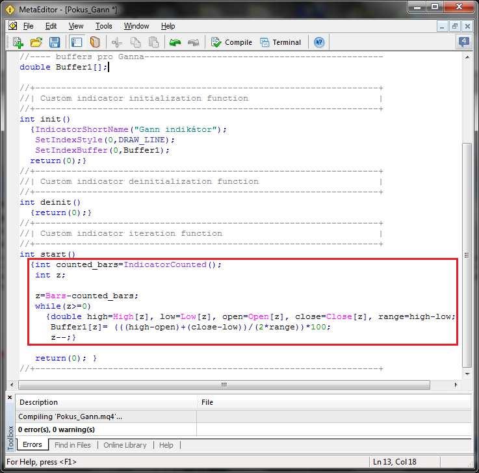This screenshot has width=479, height=473.
Task: Open the Window menu
Action: coord(136,26)
